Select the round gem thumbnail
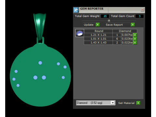This screenshot has height=117, width=156. coord(80,33)
